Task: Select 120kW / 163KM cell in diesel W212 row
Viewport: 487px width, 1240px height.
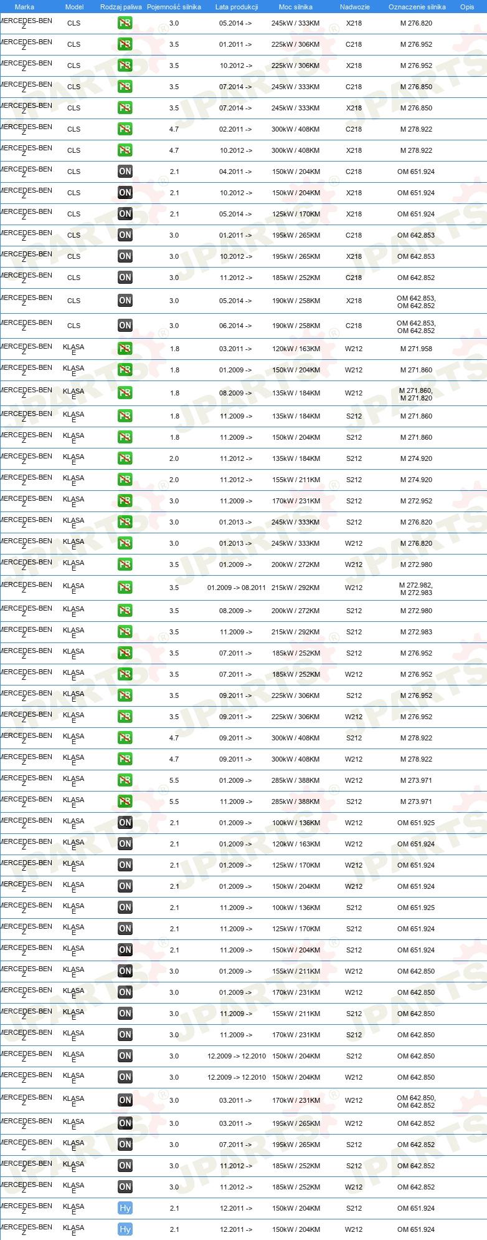Action: tap(296, 844)
